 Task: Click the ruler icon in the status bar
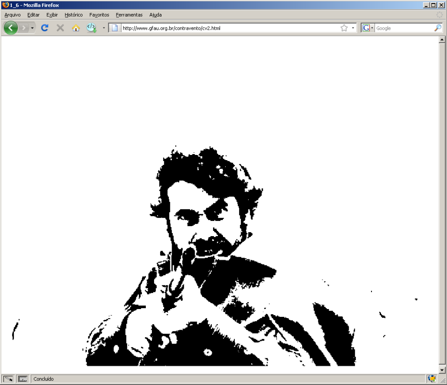(23, 379)
